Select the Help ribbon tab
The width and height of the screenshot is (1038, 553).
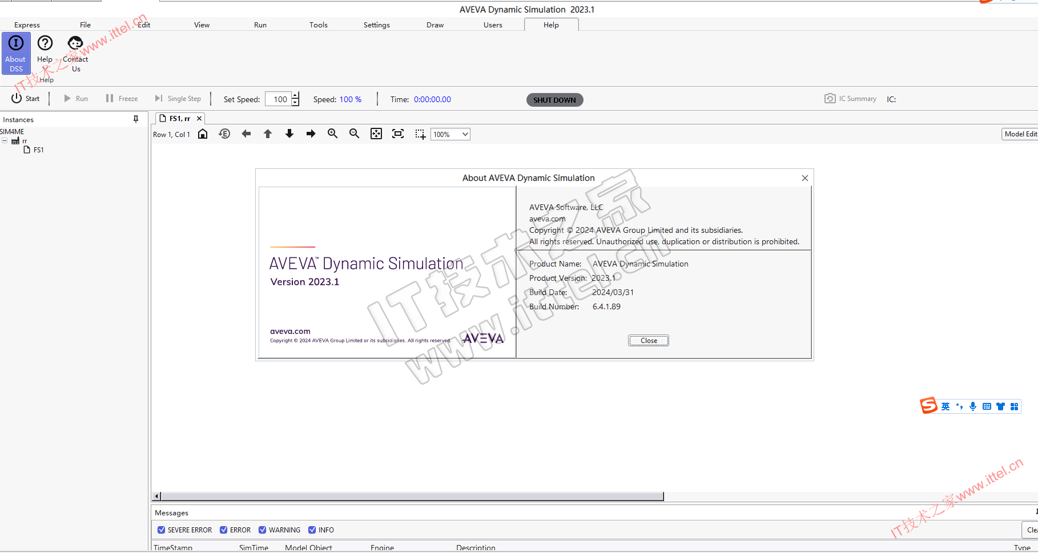click(x=551, y=25)
